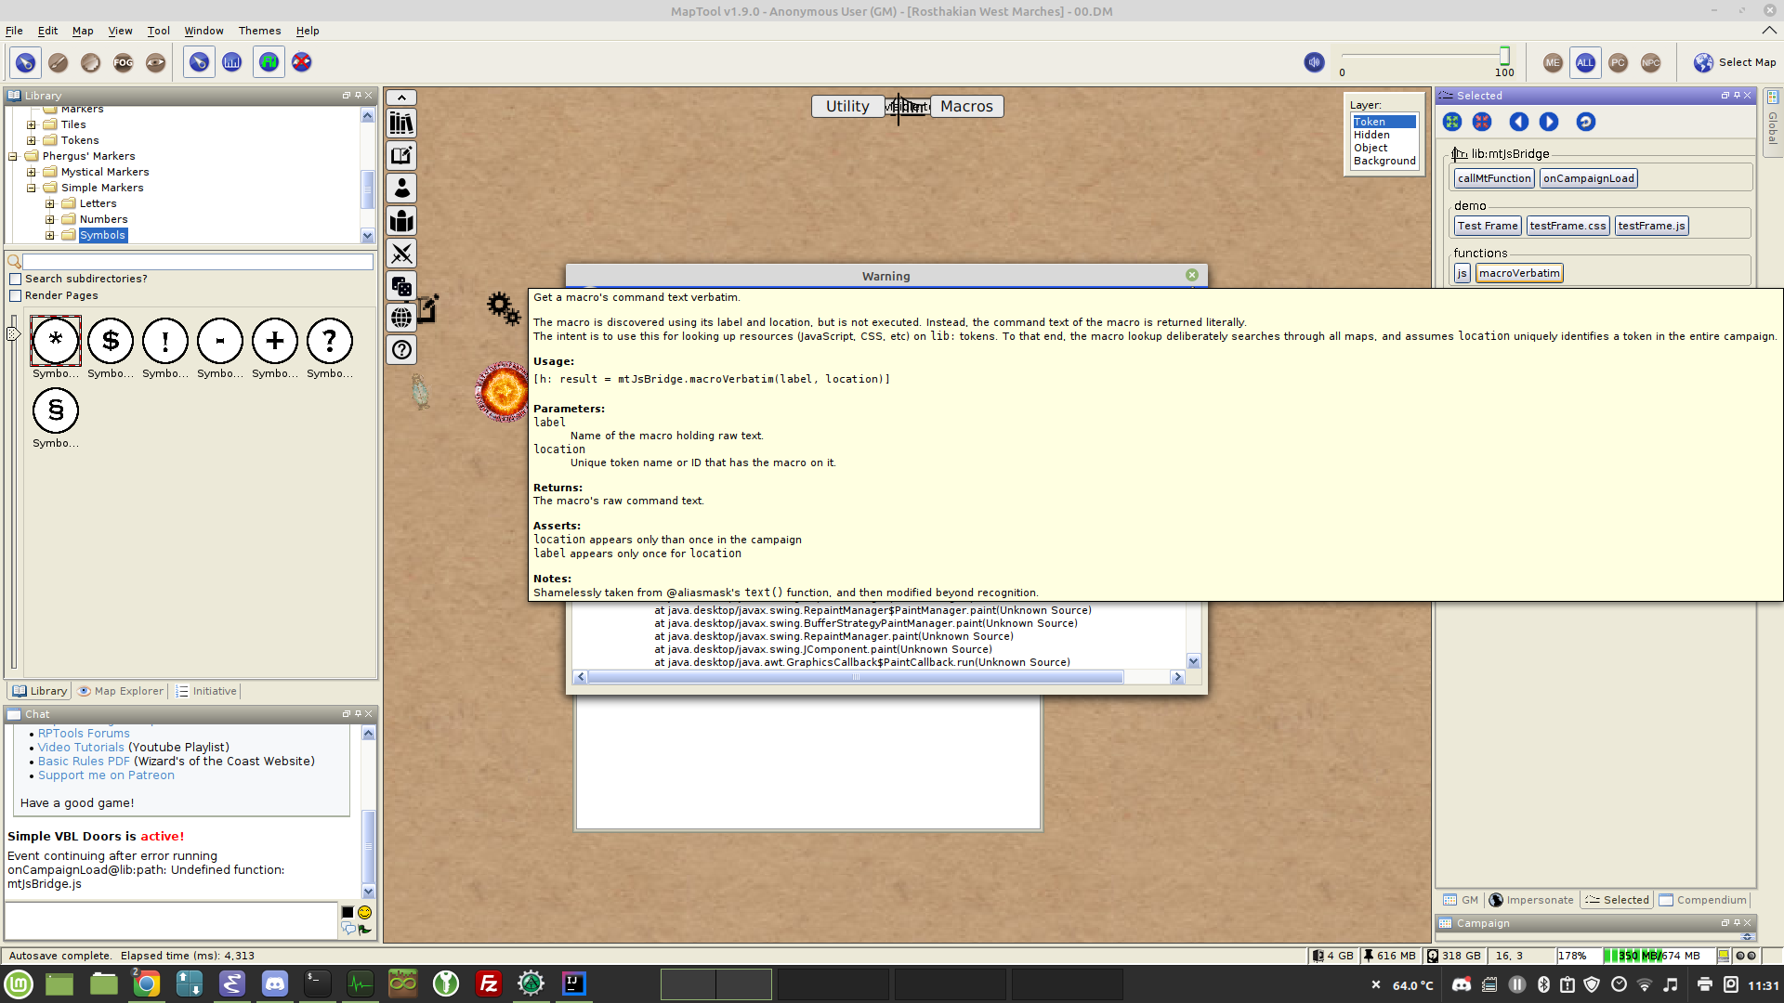1784x1003 pixels.
Task: Check the Search subdirectories checkbox
Action: [x=16, y=279]
